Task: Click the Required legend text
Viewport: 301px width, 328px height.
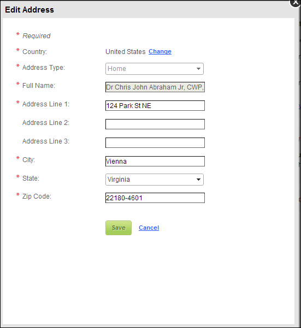Action: tap(37, 36)
